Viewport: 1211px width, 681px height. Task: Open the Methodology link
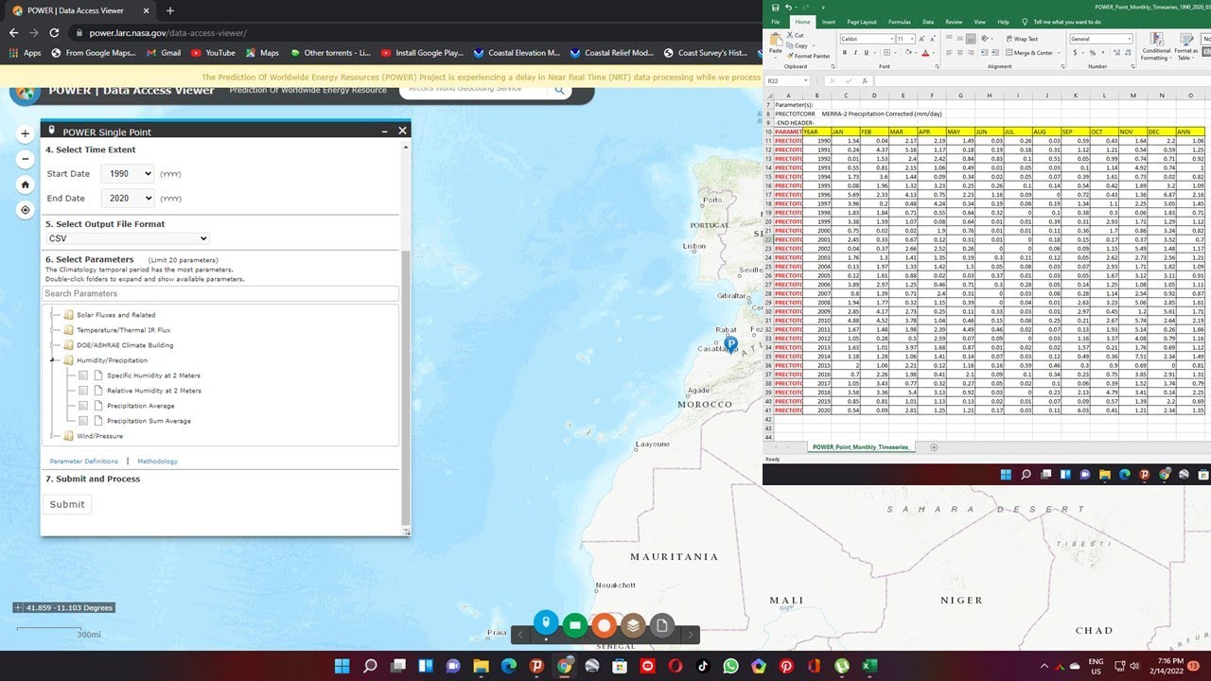157,461
